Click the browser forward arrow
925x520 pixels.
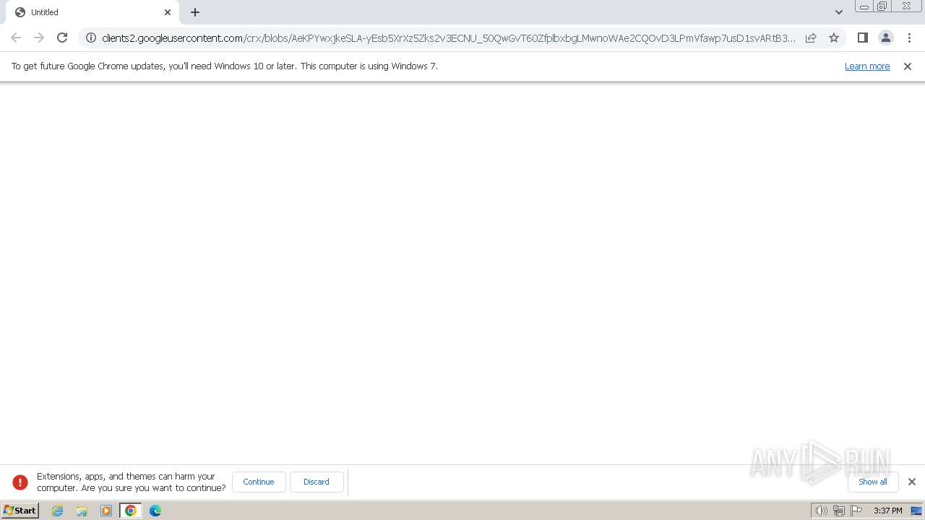pyautogui.click(x=39, y=38)
